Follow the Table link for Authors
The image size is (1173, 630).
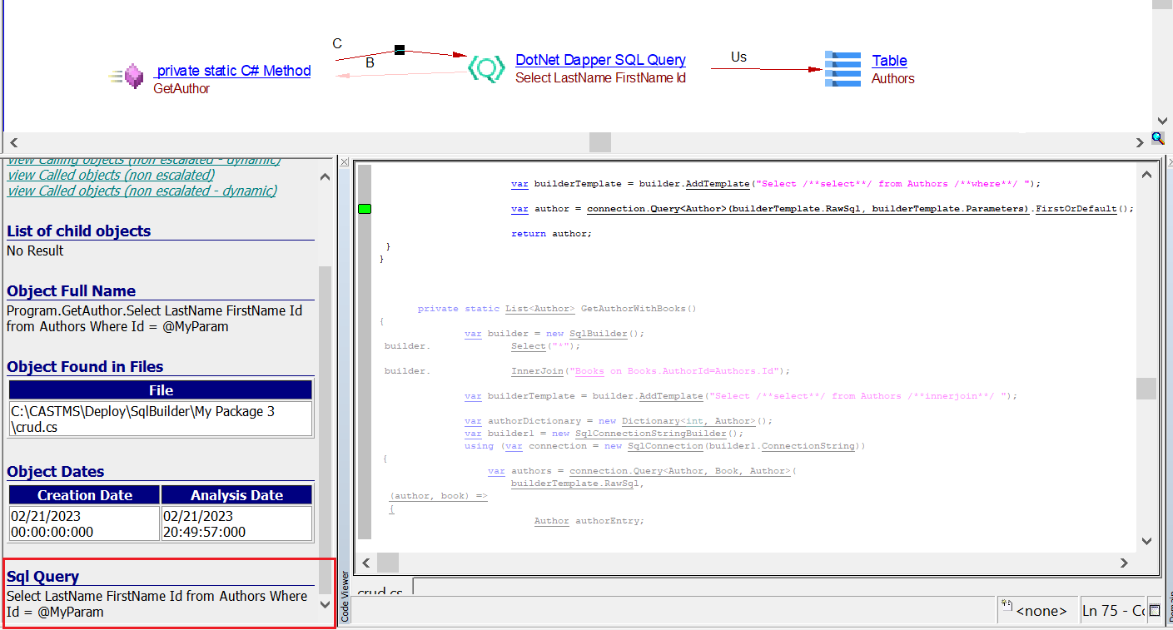tap(889, 61)
